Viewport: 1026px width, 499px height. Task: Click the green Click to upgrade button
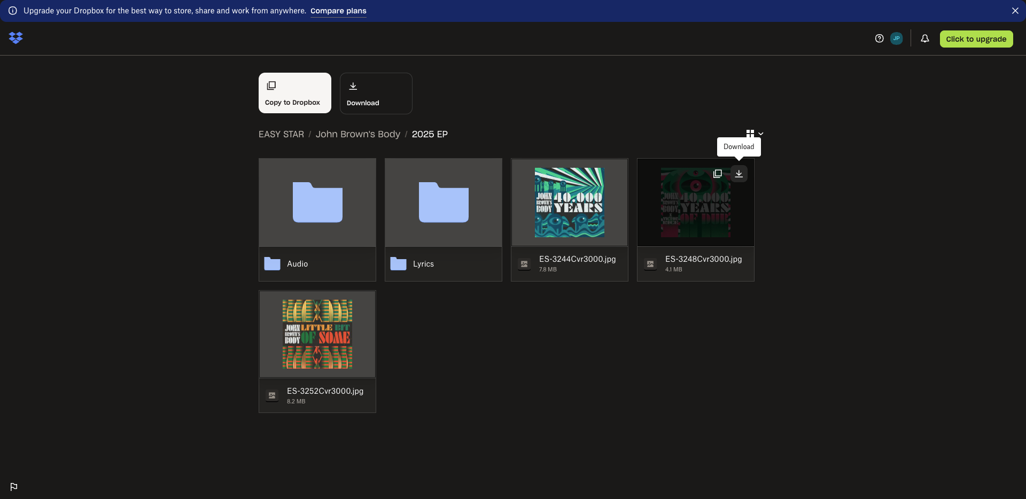point(976,39)
